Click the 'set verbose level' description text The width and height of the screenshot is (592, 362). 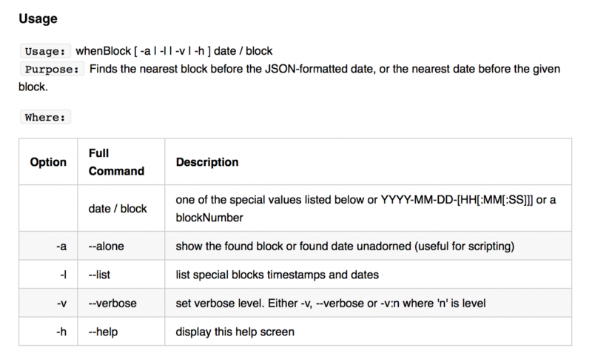pyautogui.click(x=330, y=304)
